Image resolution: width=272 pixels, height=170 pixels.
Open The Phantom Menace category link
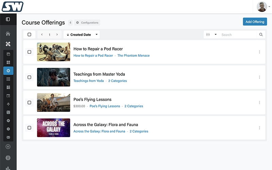(x=133, y=55)
